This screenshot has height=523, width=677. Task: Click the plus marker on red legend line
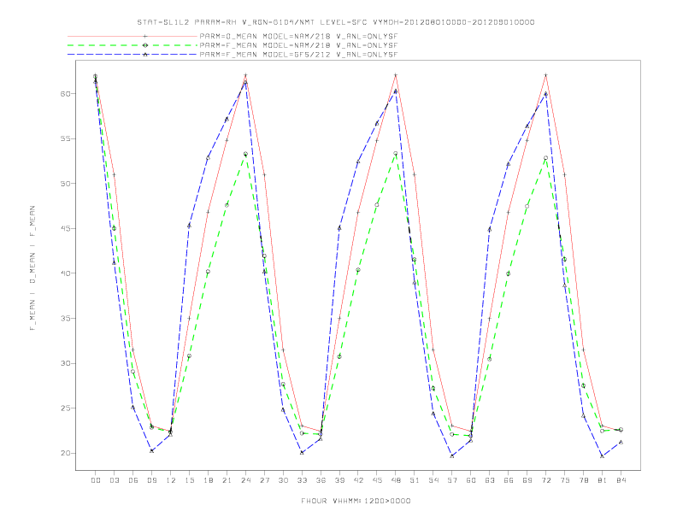pyautogui.click(x=145, y=37)
